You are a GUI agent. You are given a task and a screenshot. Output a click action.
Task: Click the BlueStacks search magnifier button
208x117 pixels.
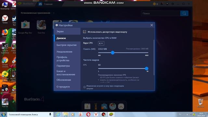[x=184, y=13]
